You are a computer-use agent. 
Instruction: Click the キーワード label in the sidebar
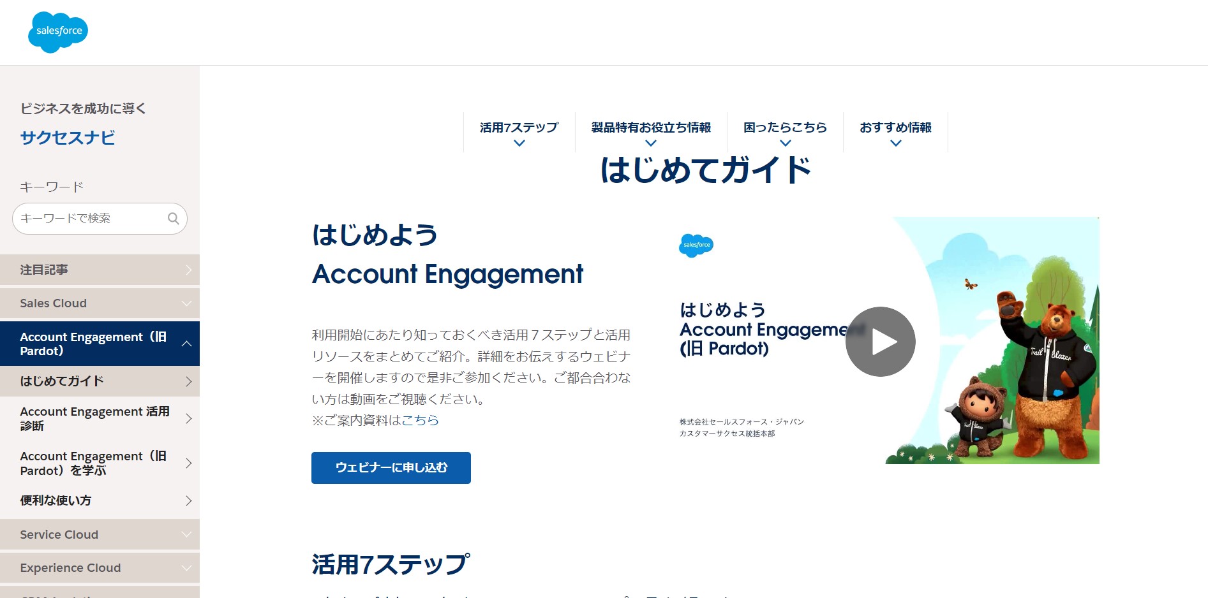pyautogui.click(x=52, y=187)
